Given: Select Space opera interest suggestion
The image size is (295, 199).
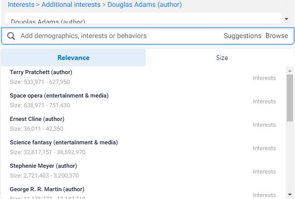Looking at the screenshot, I should [59, 96].
